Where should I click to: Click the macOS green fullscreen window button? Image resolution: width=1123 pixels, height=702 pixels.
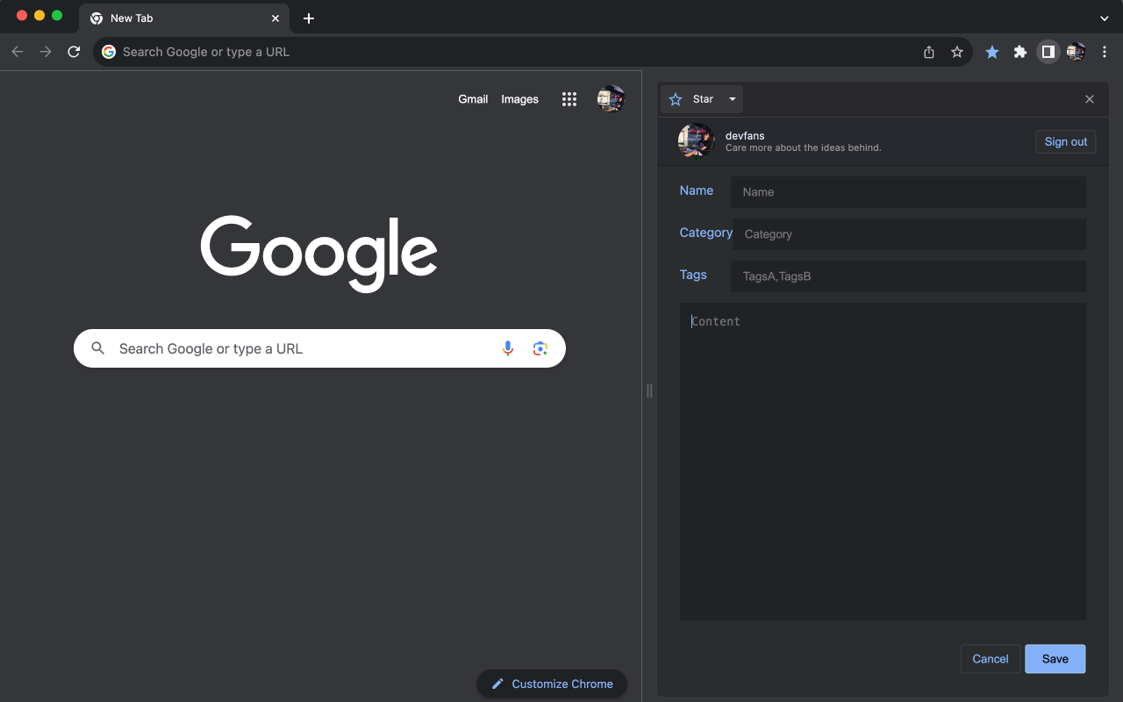tap(57, 16)
